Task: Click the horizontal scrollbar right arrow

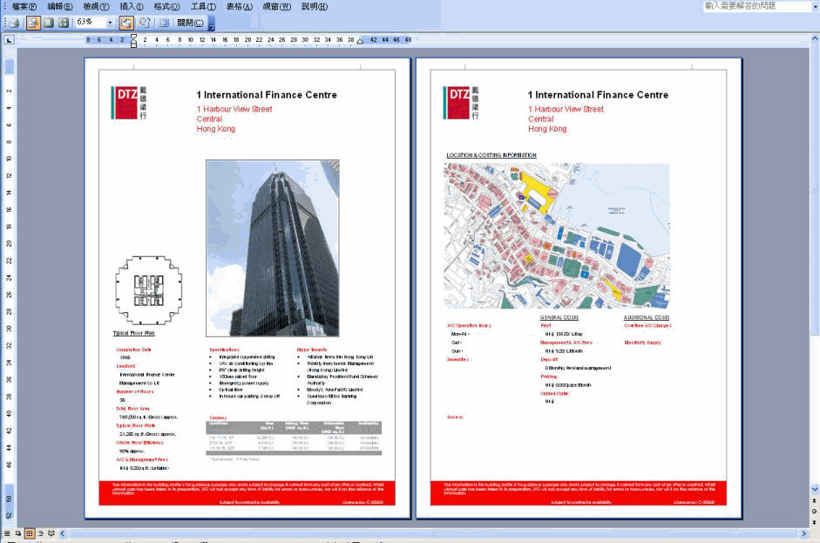Action: coord(803,533)
